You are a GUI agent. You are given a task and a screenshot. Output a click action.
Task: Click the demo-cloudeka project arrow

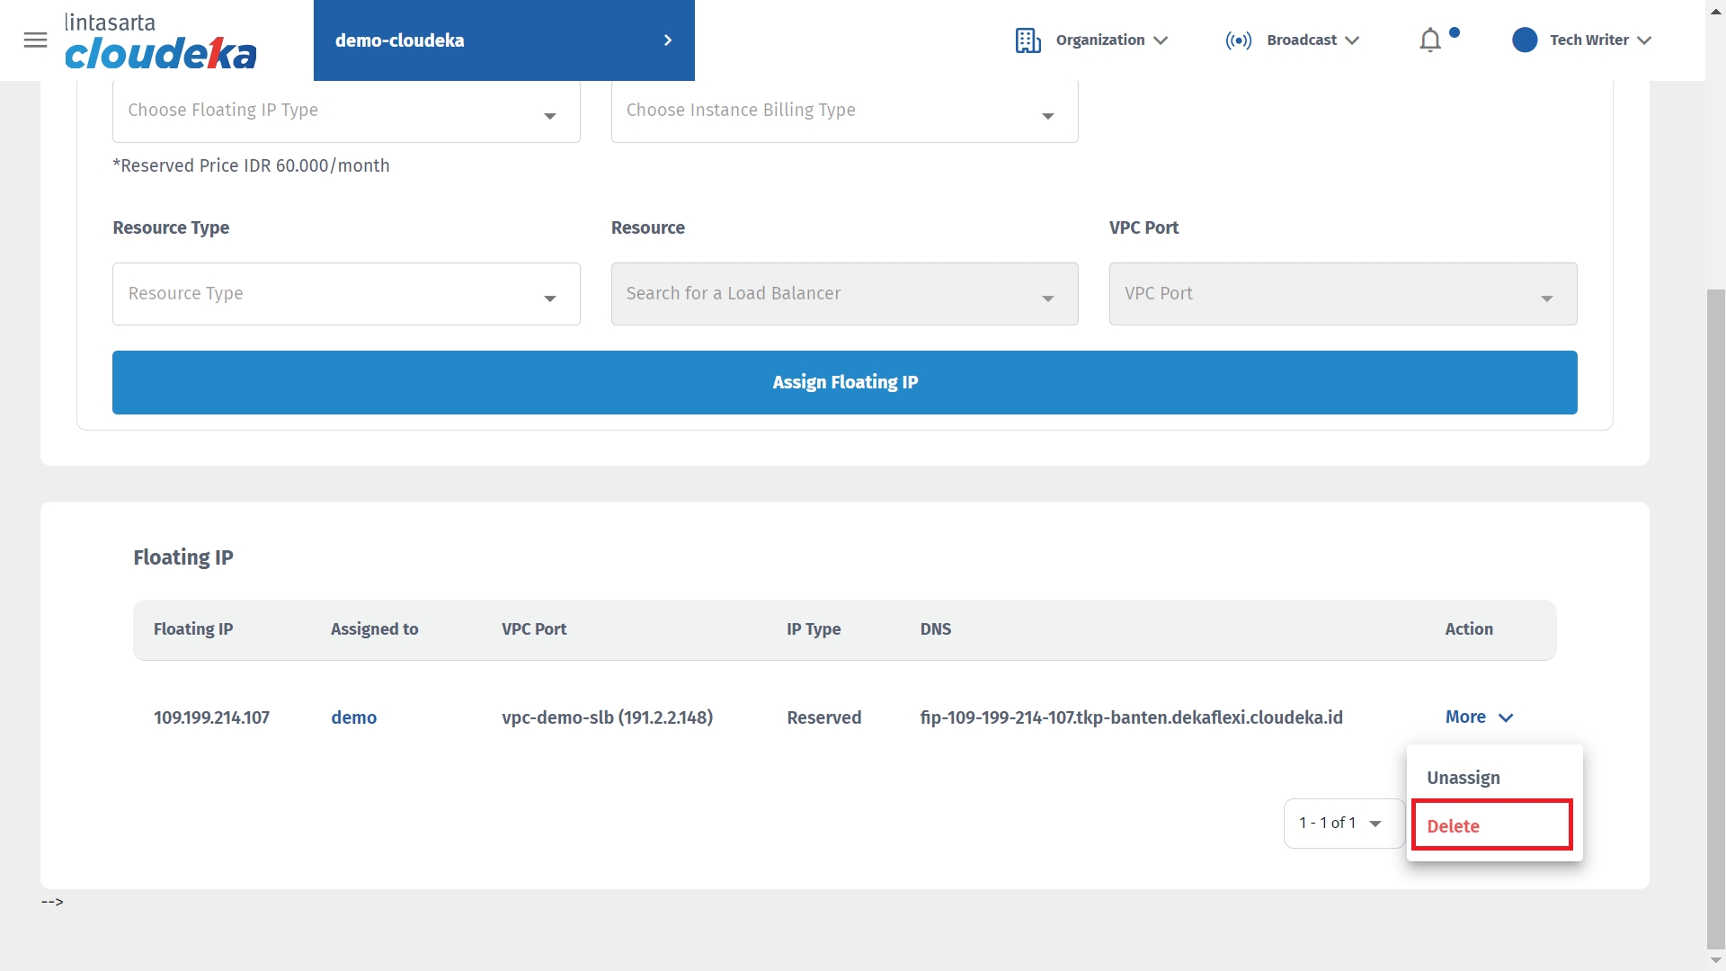pyautogui.click(x=668, y=40)
